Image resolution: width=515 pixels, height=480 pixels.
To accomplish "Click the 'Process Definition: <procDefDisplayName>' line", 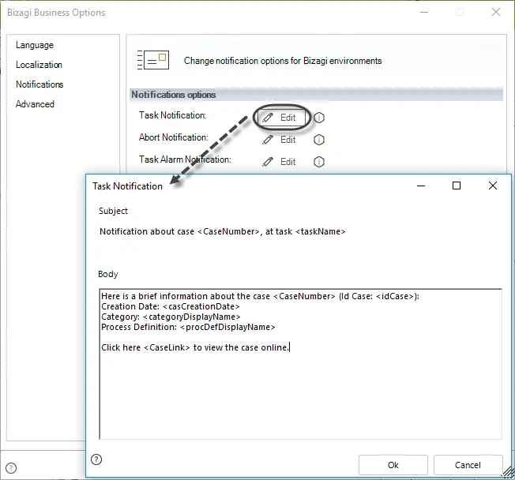I will (188, 327).
